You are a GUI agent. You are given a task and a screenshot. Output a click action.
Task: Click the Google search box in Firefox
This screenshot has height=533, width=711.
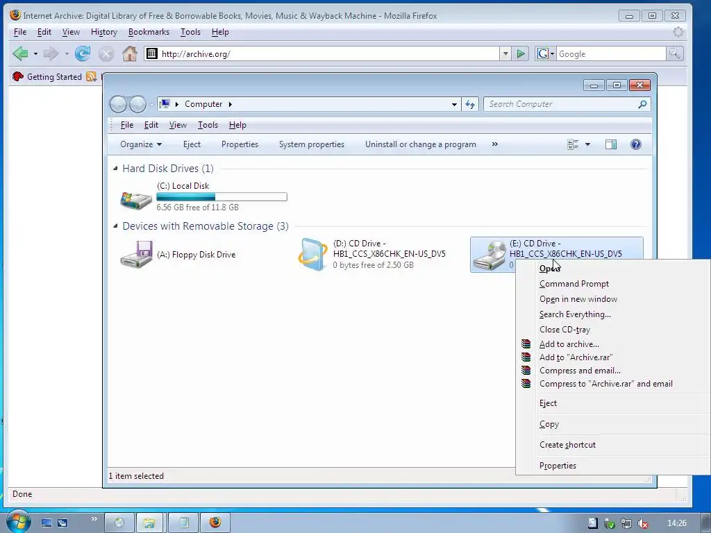tap(611, 54)
